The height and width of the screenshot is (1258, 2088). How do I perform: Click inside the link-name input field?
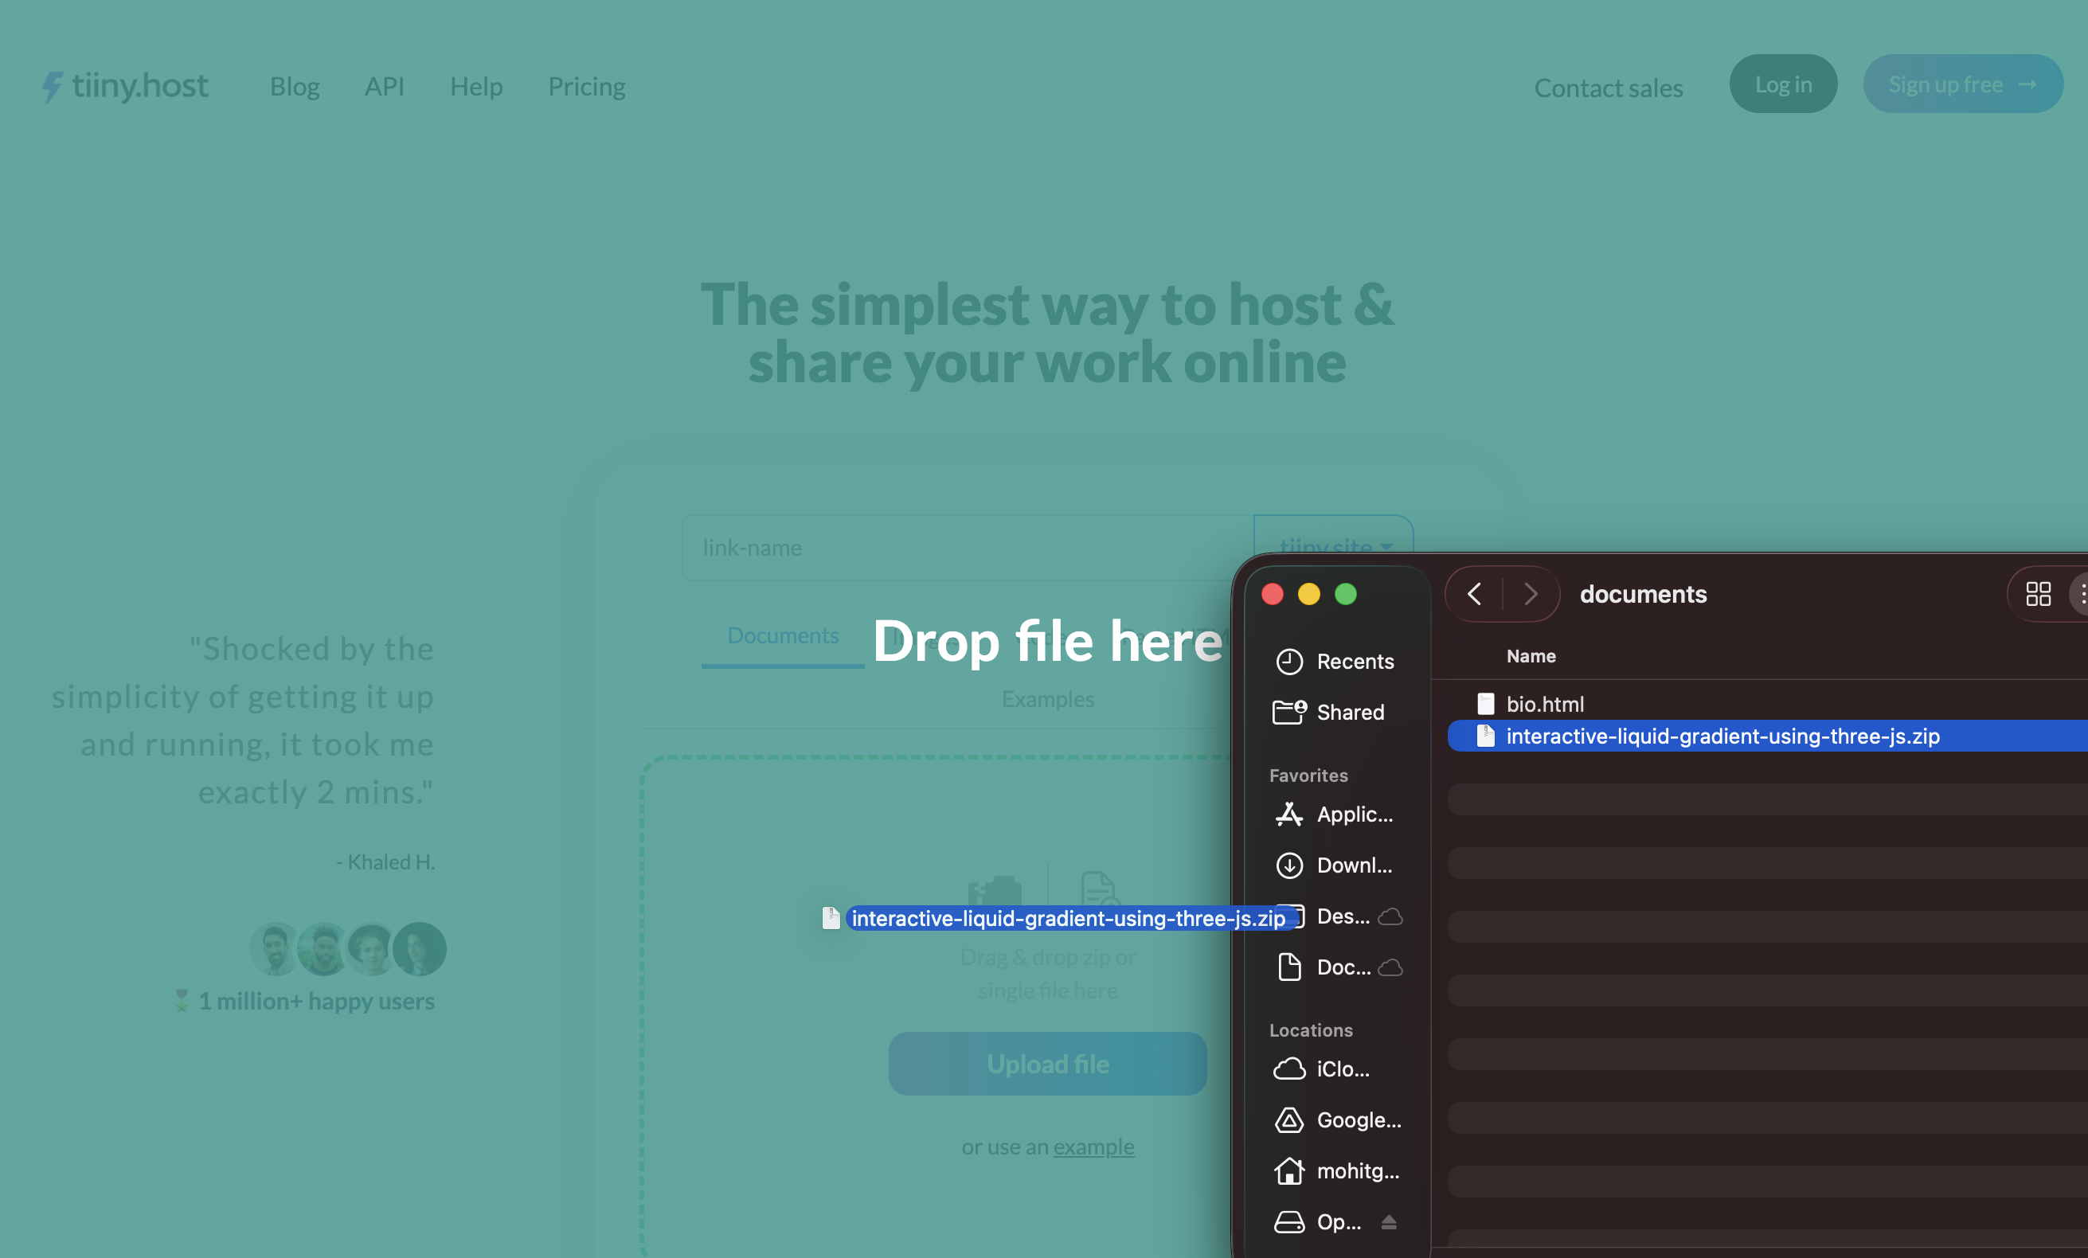[x=933, y=547]
